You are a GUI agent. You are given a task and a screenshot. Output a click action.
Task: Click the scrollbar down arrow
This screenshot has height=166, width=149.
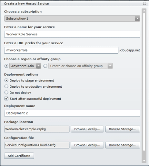[x=144, y=161]
